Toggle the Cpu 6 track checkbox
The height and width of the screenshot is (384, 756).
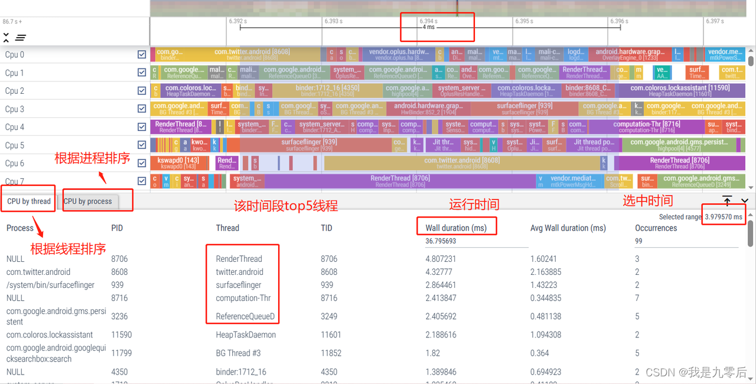(x=142, y=163)
